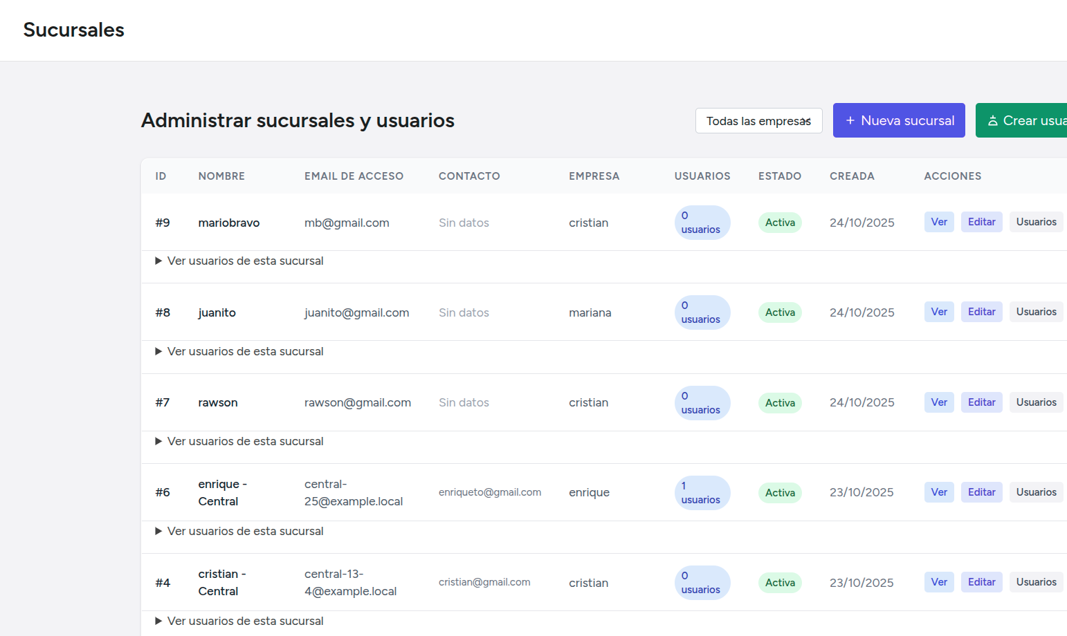Click the CREADA column header
The width and height of the screenshot is (1067, 636).
pos(852,176)
